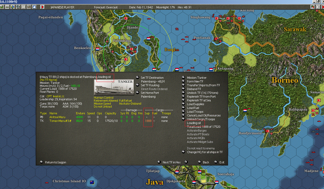
Task: Click Return to Saigon
Action: coord(56,162)
